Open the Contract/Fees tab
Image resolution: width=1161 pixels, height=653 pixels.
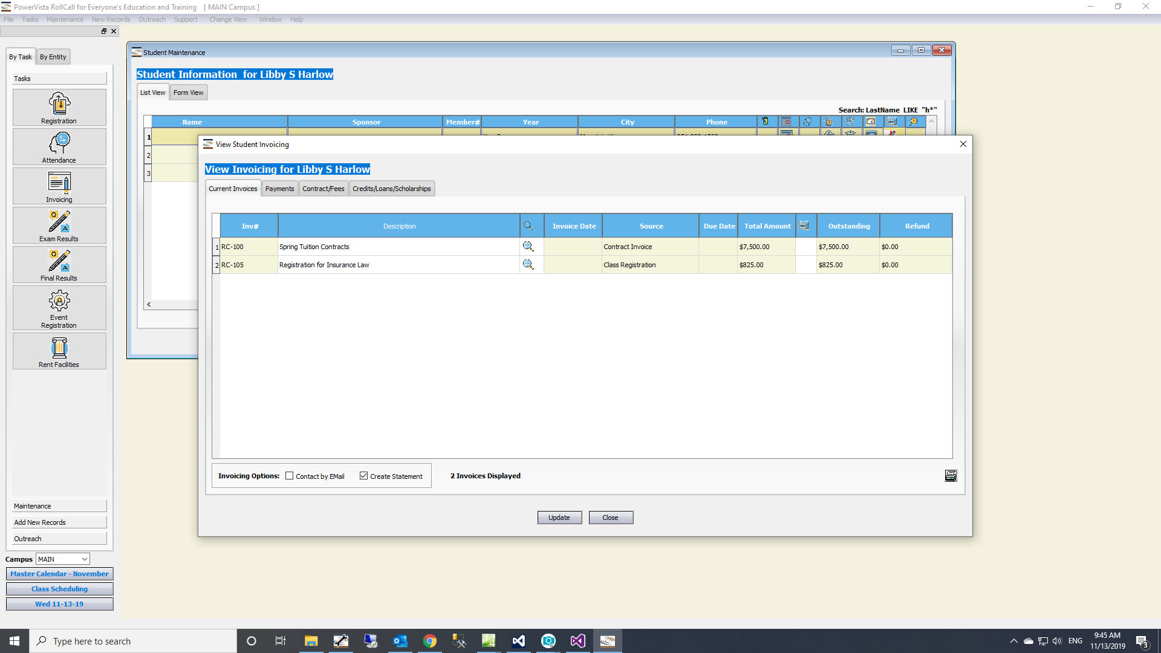(x=323, y=188)
